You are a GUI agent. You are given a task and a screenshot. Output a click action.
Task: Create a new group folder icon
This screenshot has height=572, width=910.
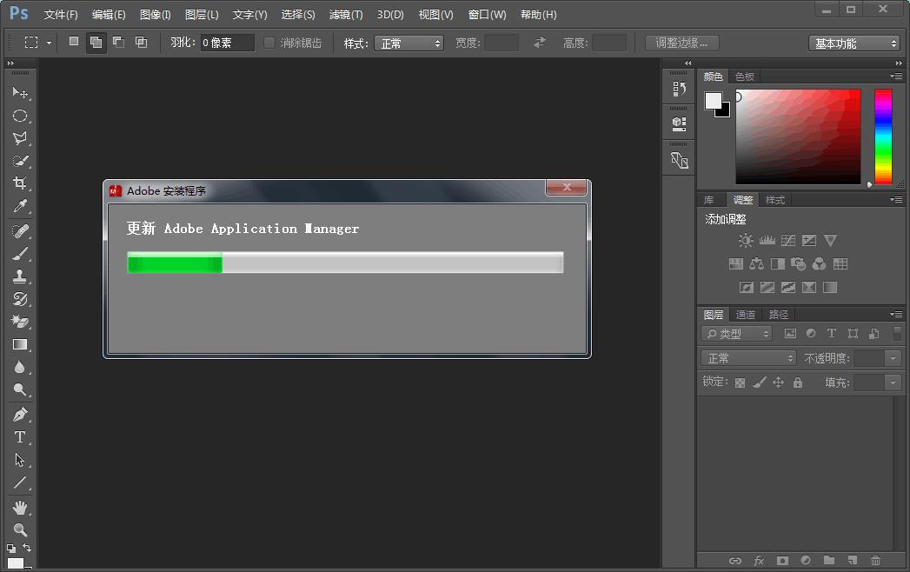pos(829,561)
